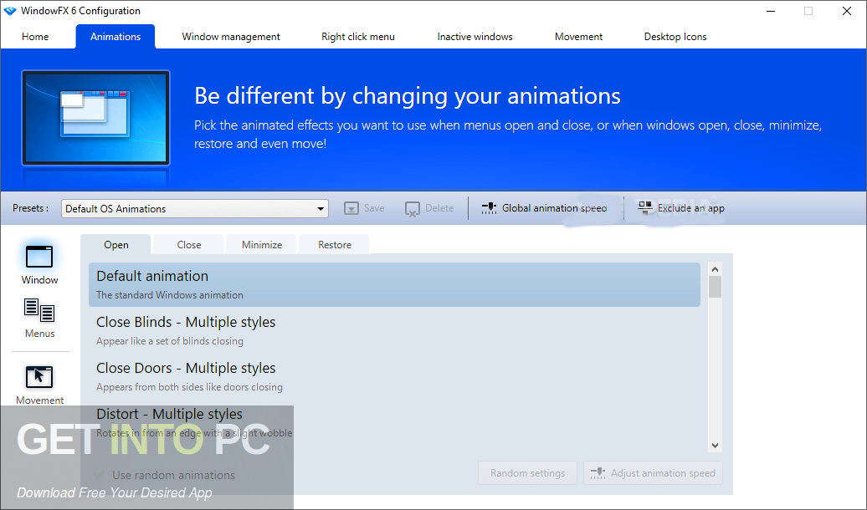Screen dimensions: 867x510
Task: Click the Save preset icon
Action: coord(351,208)
